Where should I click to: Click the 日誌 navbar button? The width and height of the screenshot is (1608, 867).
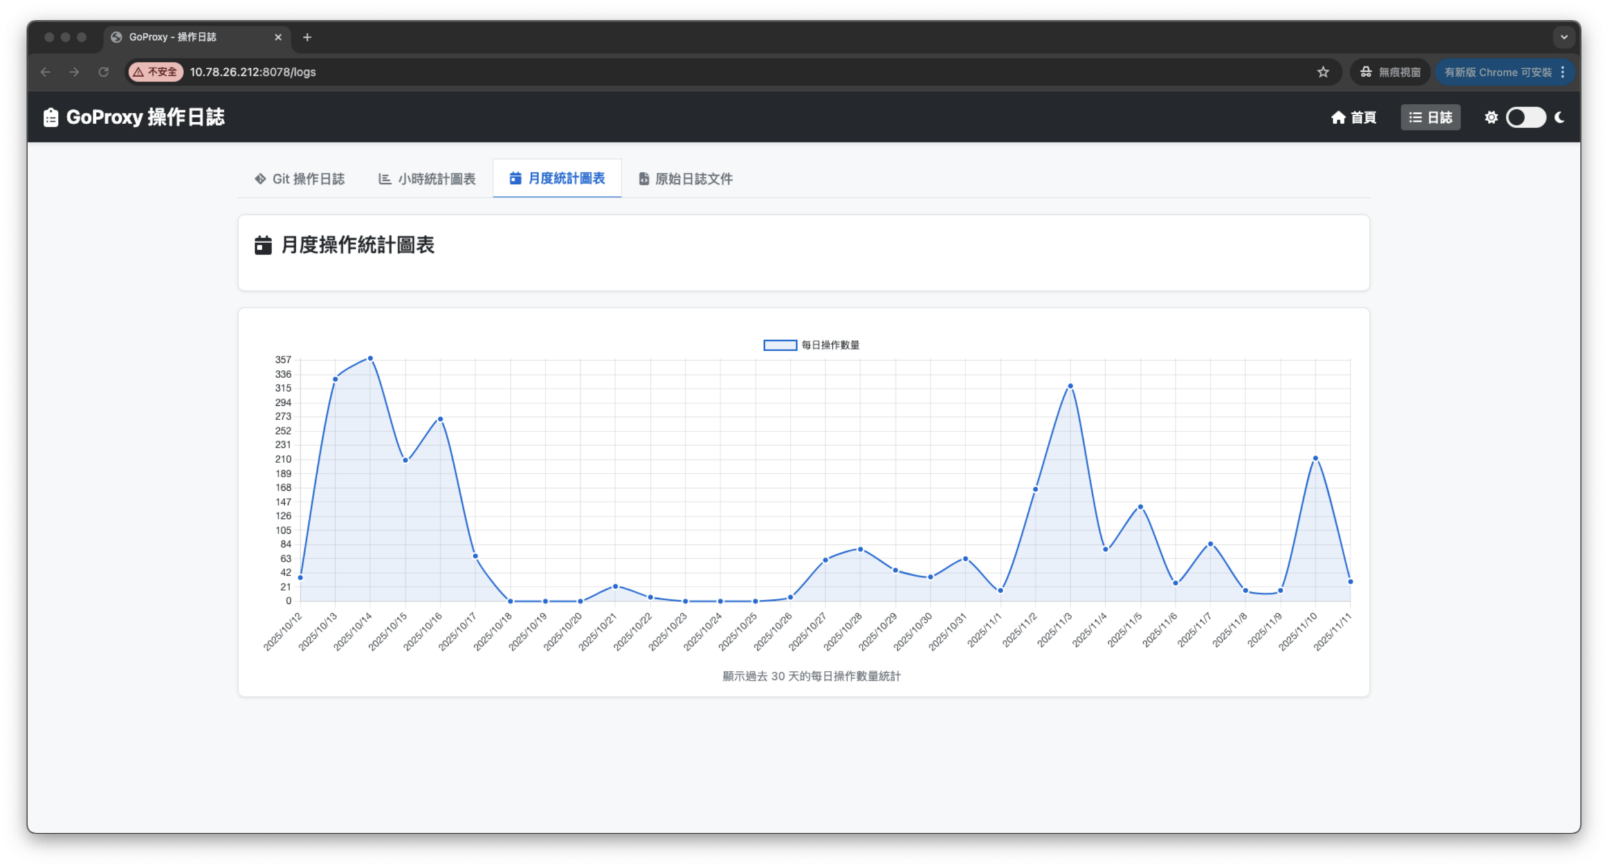[x=1430, y=118]
